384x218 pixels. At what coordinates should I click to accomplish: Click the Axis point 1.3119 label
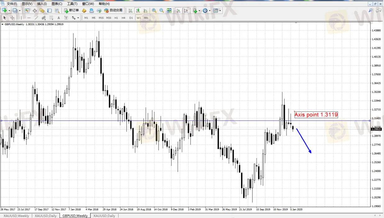[316, 115]
